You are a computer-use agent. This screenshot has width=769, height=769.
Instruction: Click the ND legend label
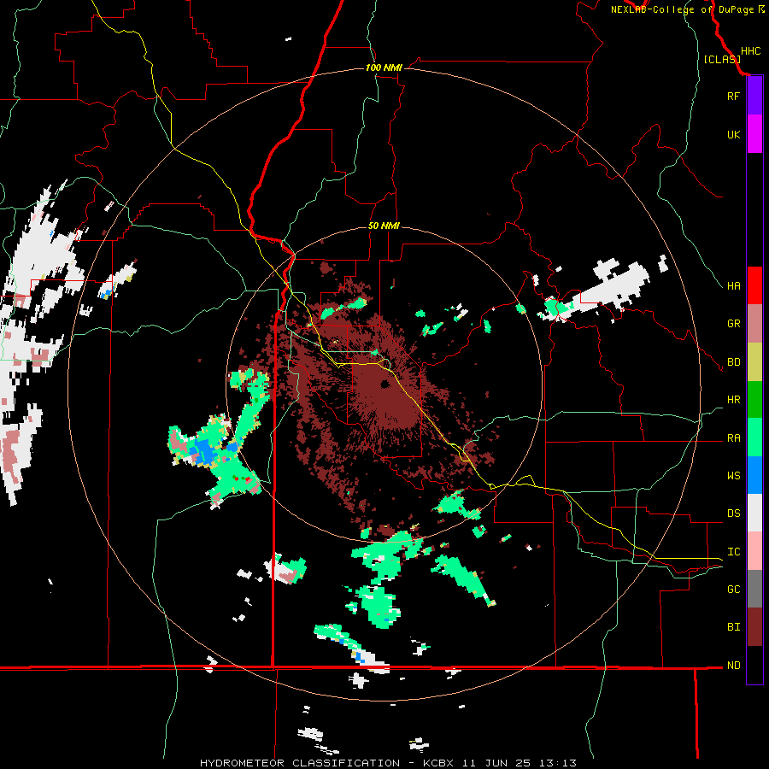(x=733, y=666)
